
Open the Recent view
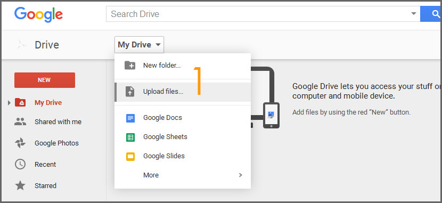click(45, 165)
